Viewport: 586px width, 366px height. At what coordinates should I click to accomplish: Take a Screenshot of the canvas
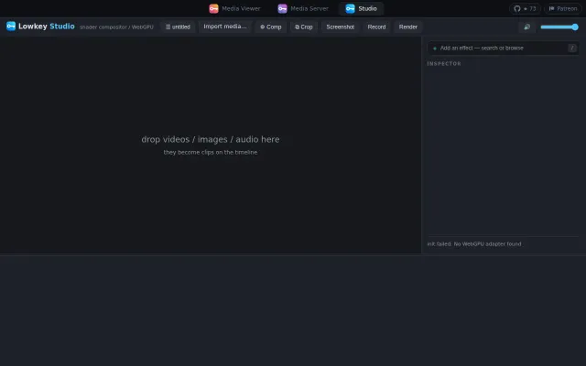(x=340, y=27)
